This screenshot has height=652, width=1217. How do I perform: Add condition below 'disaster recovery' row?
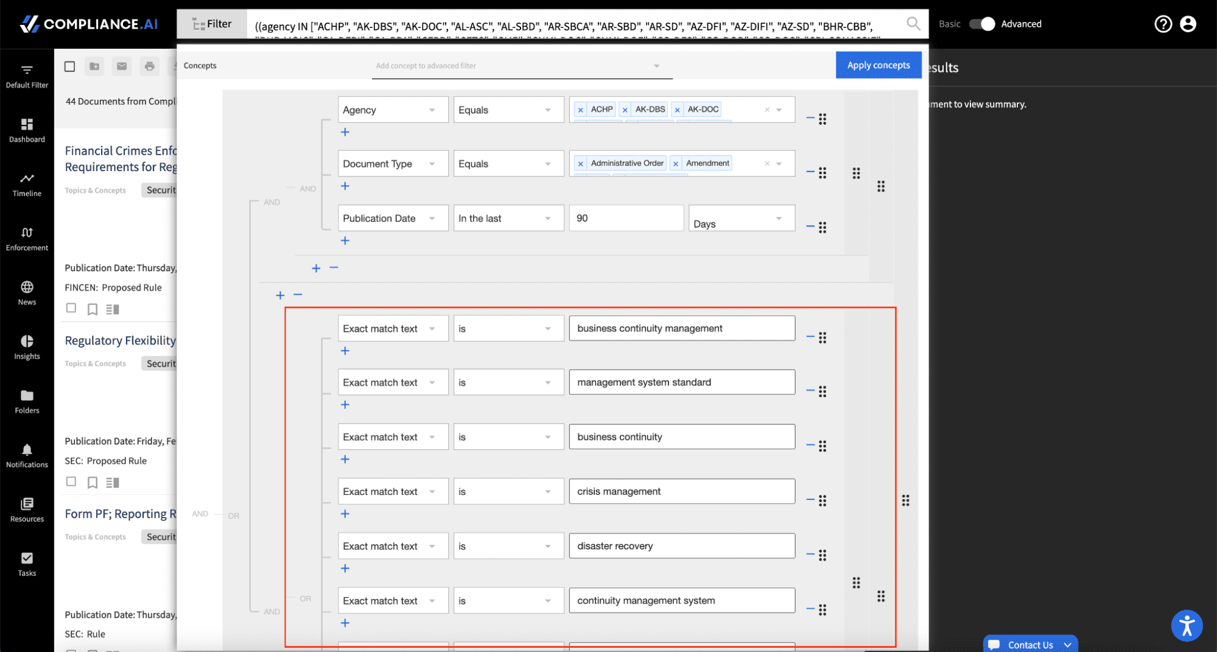[x=345, y=568]
